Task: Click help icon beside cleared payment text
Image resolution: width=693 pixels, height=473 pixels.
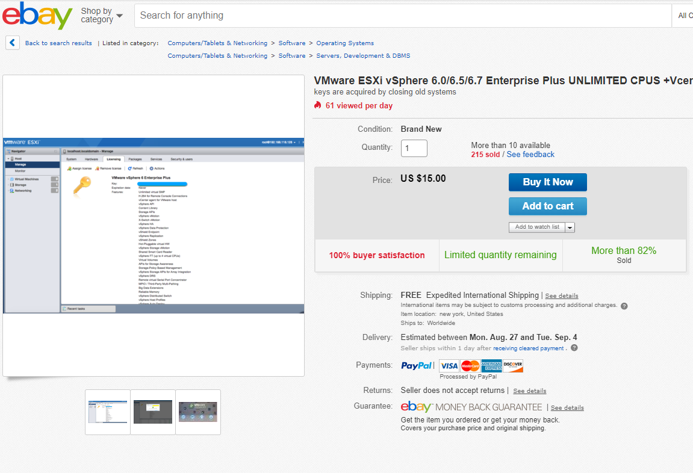Action: [x=574, y=348]
